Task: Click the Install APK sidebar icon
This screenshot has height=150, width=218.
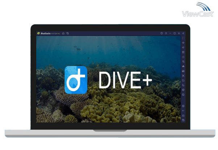Action: [183, 66]
